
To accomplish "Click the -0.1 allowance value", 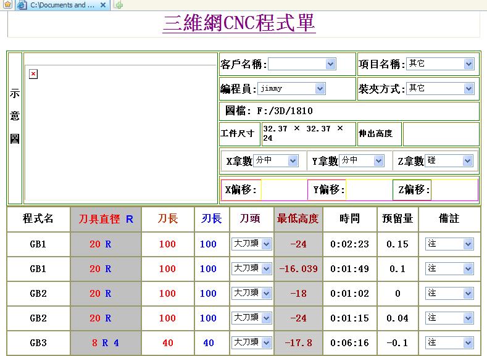I will [x=398, y=343].
